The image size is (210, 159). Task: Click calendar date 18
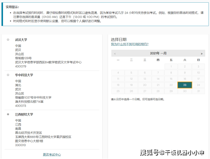coord(118,85)
